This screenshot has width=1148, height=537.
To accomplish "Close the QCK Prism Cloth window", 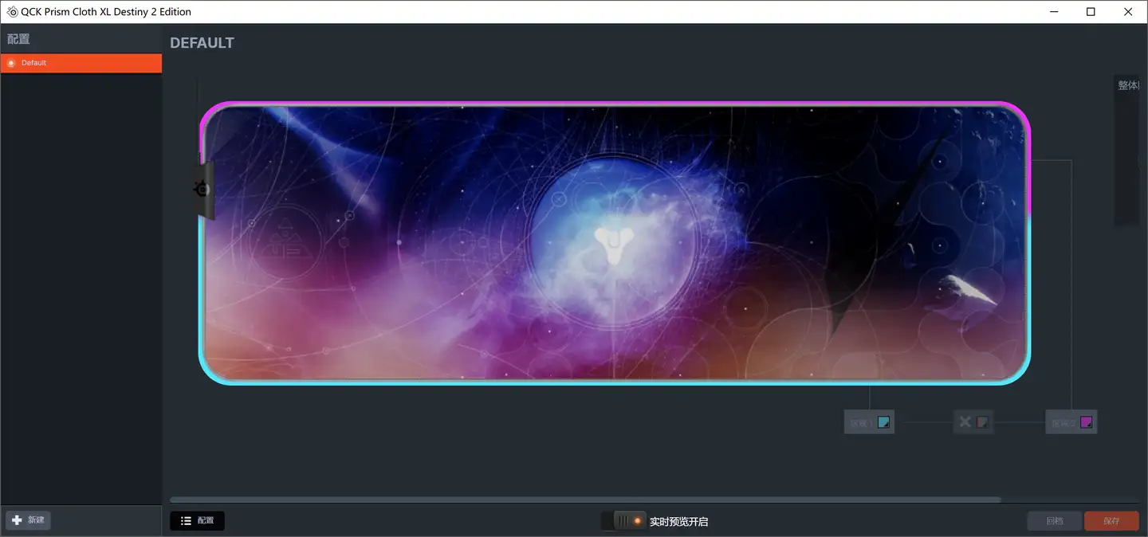I will [1128, 12].
